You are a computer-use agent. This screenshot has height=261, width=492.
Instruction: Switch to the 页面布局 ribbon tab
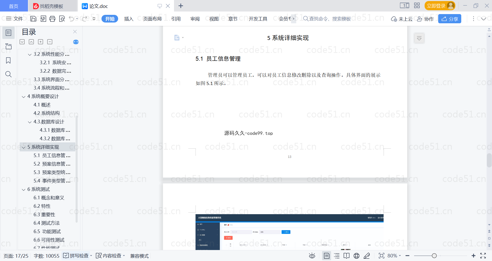(x=152, y=19)
